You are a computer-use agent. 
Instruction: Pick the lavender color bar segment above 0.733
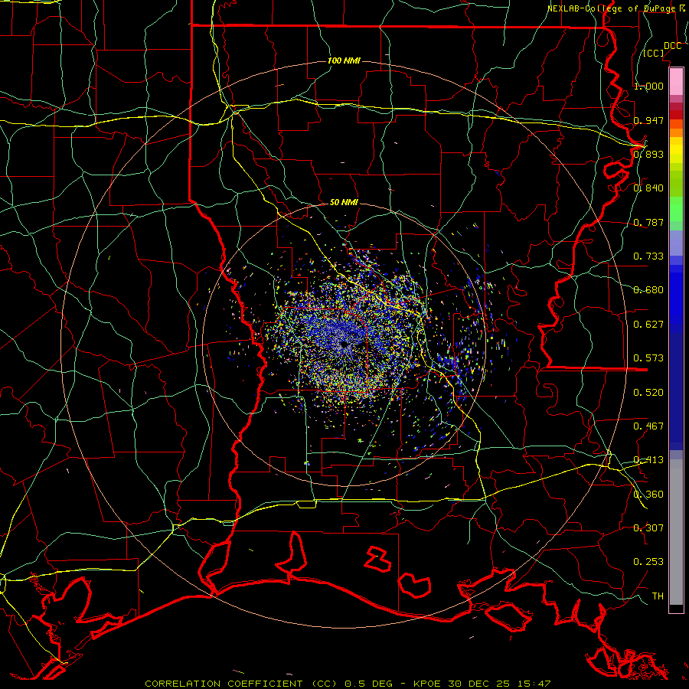(676, 243)
